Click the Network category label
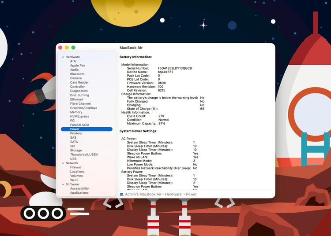The image size is (331, 236). coord(72,163)
